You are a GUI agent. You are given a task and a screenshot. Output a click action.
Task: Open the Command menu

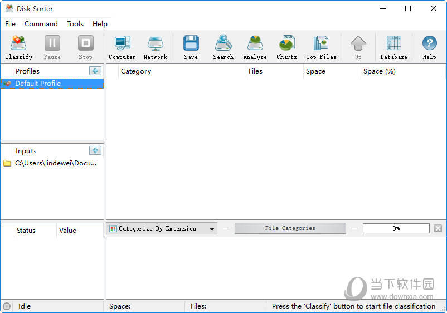click(41, 24)
